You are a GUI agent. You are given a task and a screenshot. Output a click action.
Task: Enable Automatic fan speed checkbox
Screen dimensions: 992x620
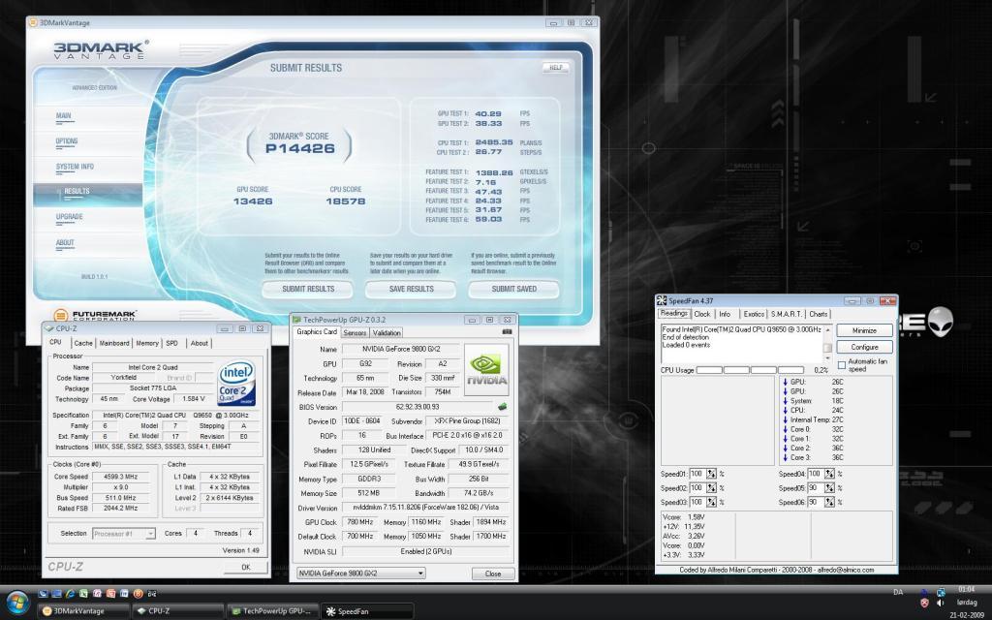(x=842, y=365)
